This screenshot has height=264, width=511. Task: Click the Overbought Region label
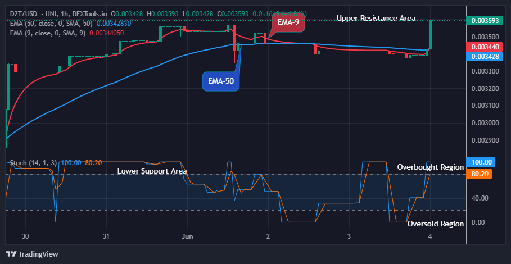(430, 167)
